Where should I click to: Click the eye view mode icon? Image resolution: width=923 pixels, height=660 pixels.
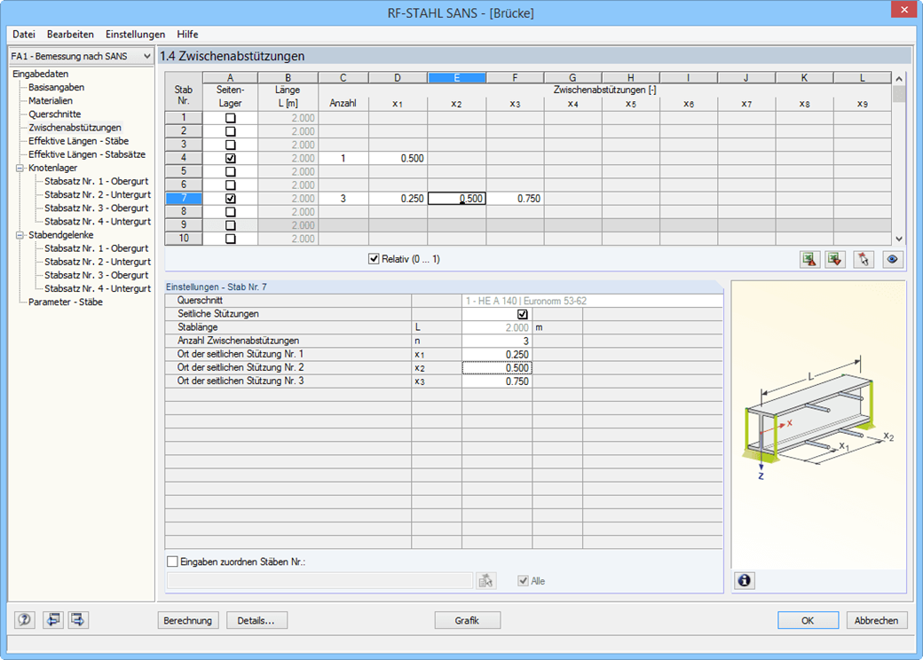point(893,259)
